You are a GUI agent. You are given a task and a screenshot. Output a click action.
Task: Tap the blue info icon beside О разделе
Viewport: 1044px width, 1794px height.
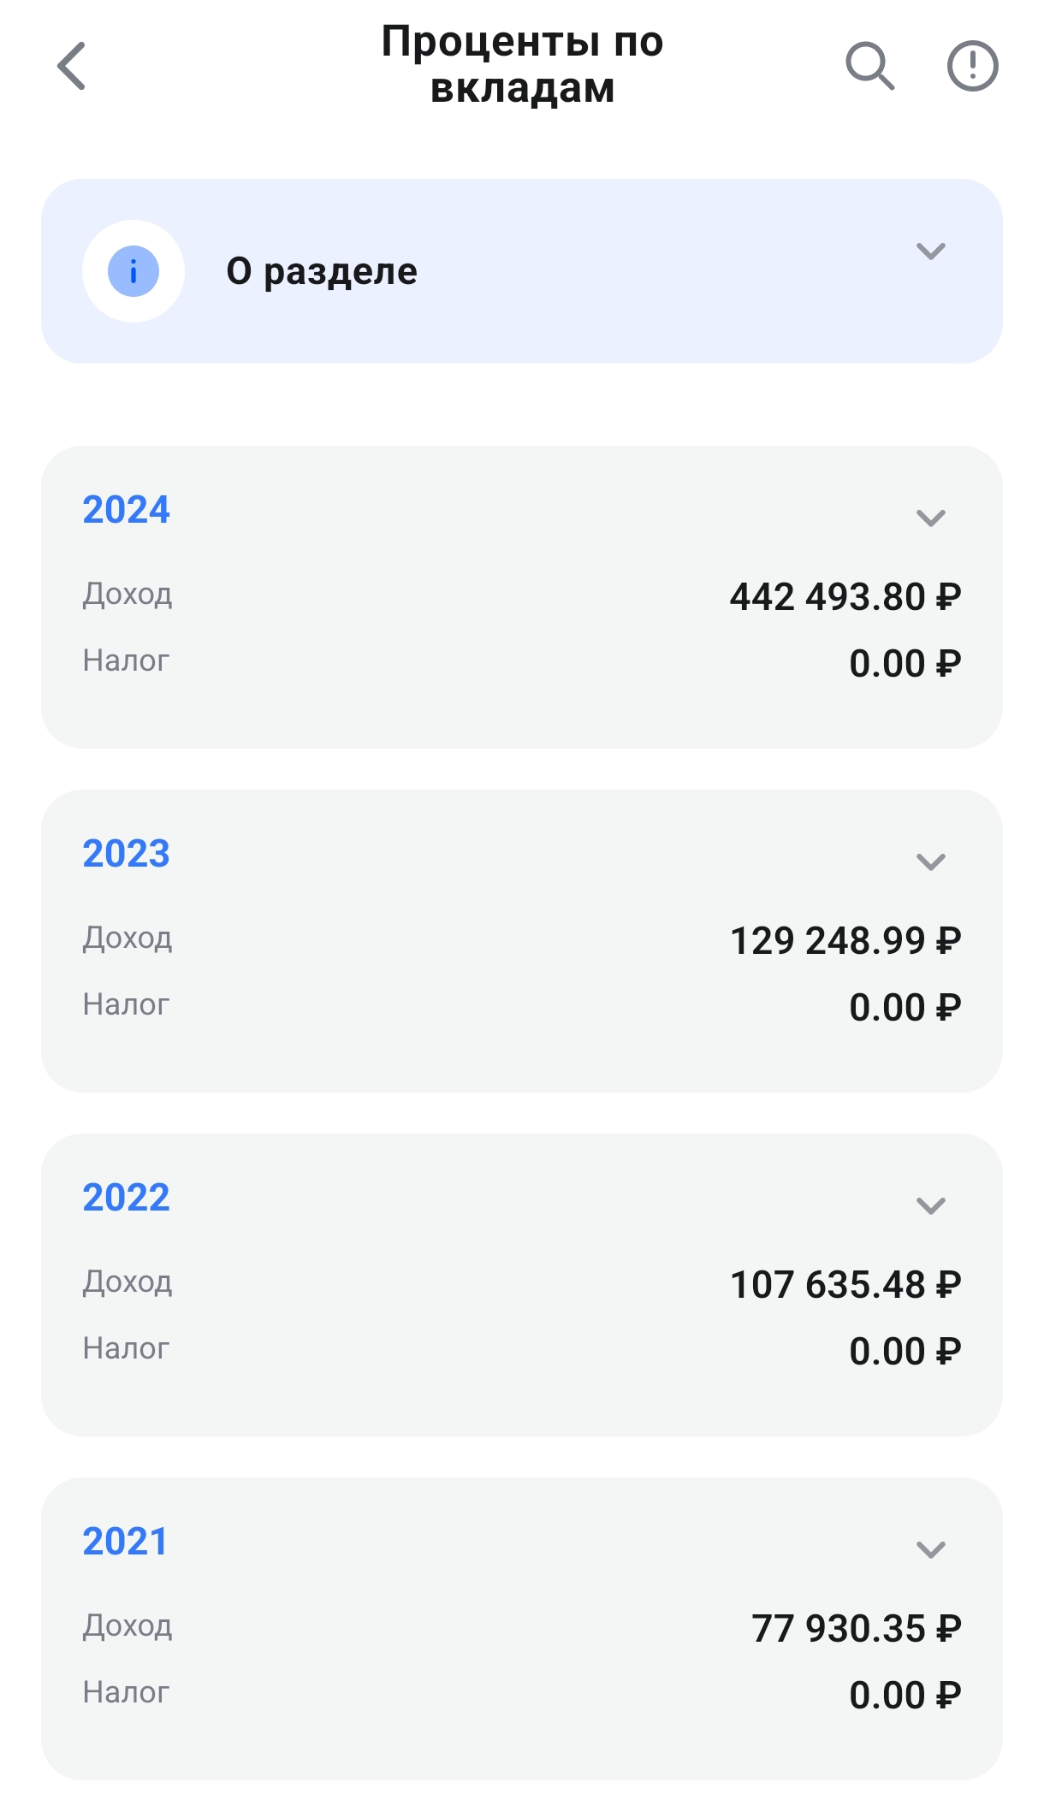tap(133, 271)
